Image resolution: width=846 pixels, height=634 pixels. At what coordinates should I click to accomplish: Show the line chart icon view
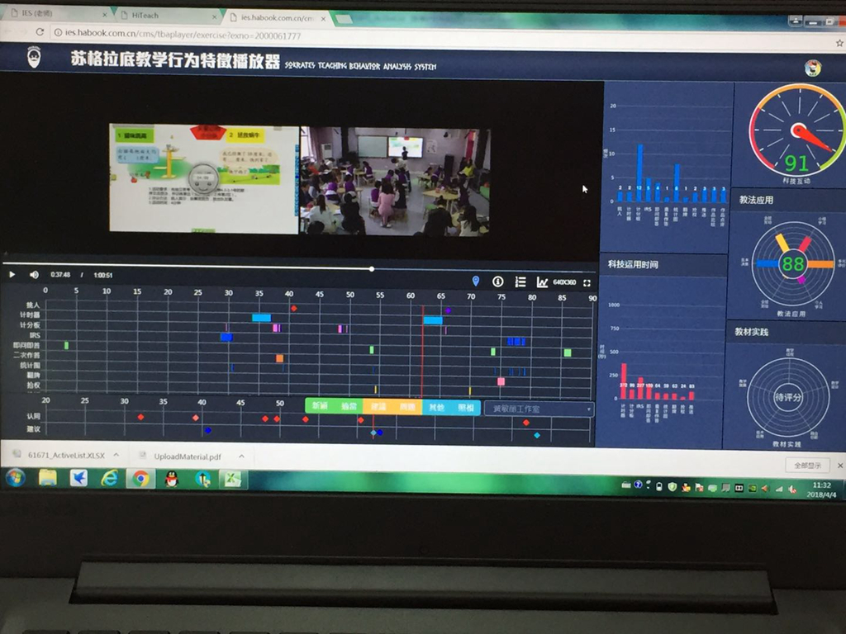(542, 282)
